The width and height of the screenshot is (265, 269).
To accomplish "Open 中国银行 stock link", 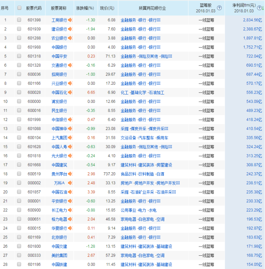I will pyautogui.click(x=59, y=47).
